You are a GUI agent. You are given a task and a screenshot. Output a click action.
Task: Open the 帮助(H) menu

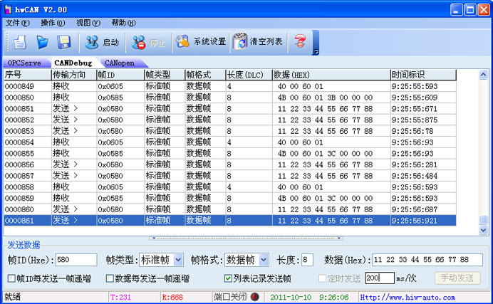pos(123,23)
